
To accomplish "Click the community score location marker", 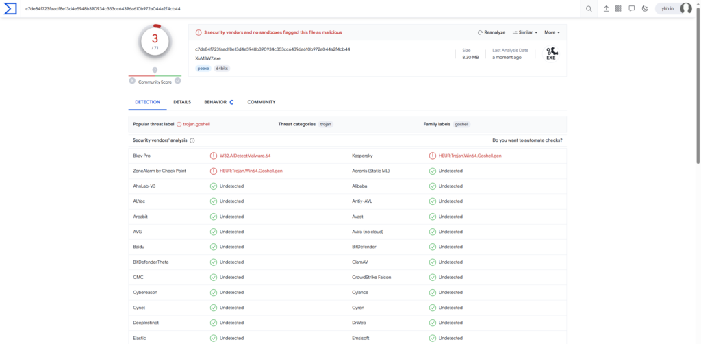I will tap(155, 71).
